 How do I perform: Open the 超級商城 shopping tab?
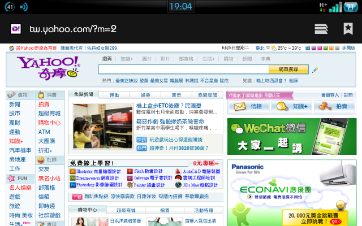coord(126,210)
